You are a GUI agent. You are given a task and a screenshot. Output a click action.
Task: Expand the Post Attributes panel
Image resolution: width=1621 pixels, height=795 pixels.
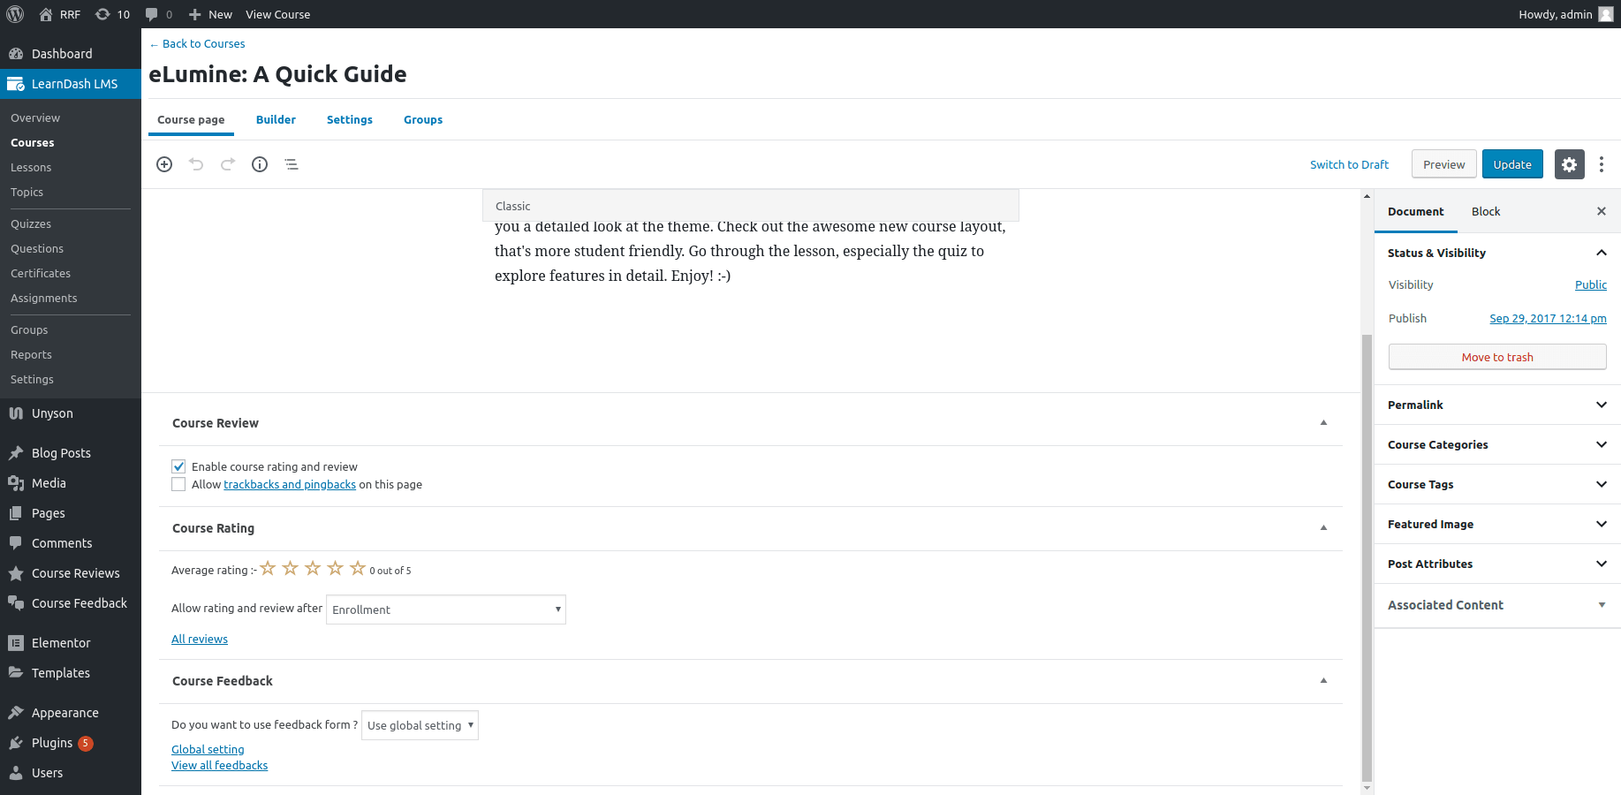1497,564
